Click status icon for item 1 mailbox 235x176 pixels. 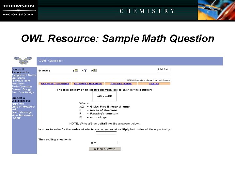(76, 70)
